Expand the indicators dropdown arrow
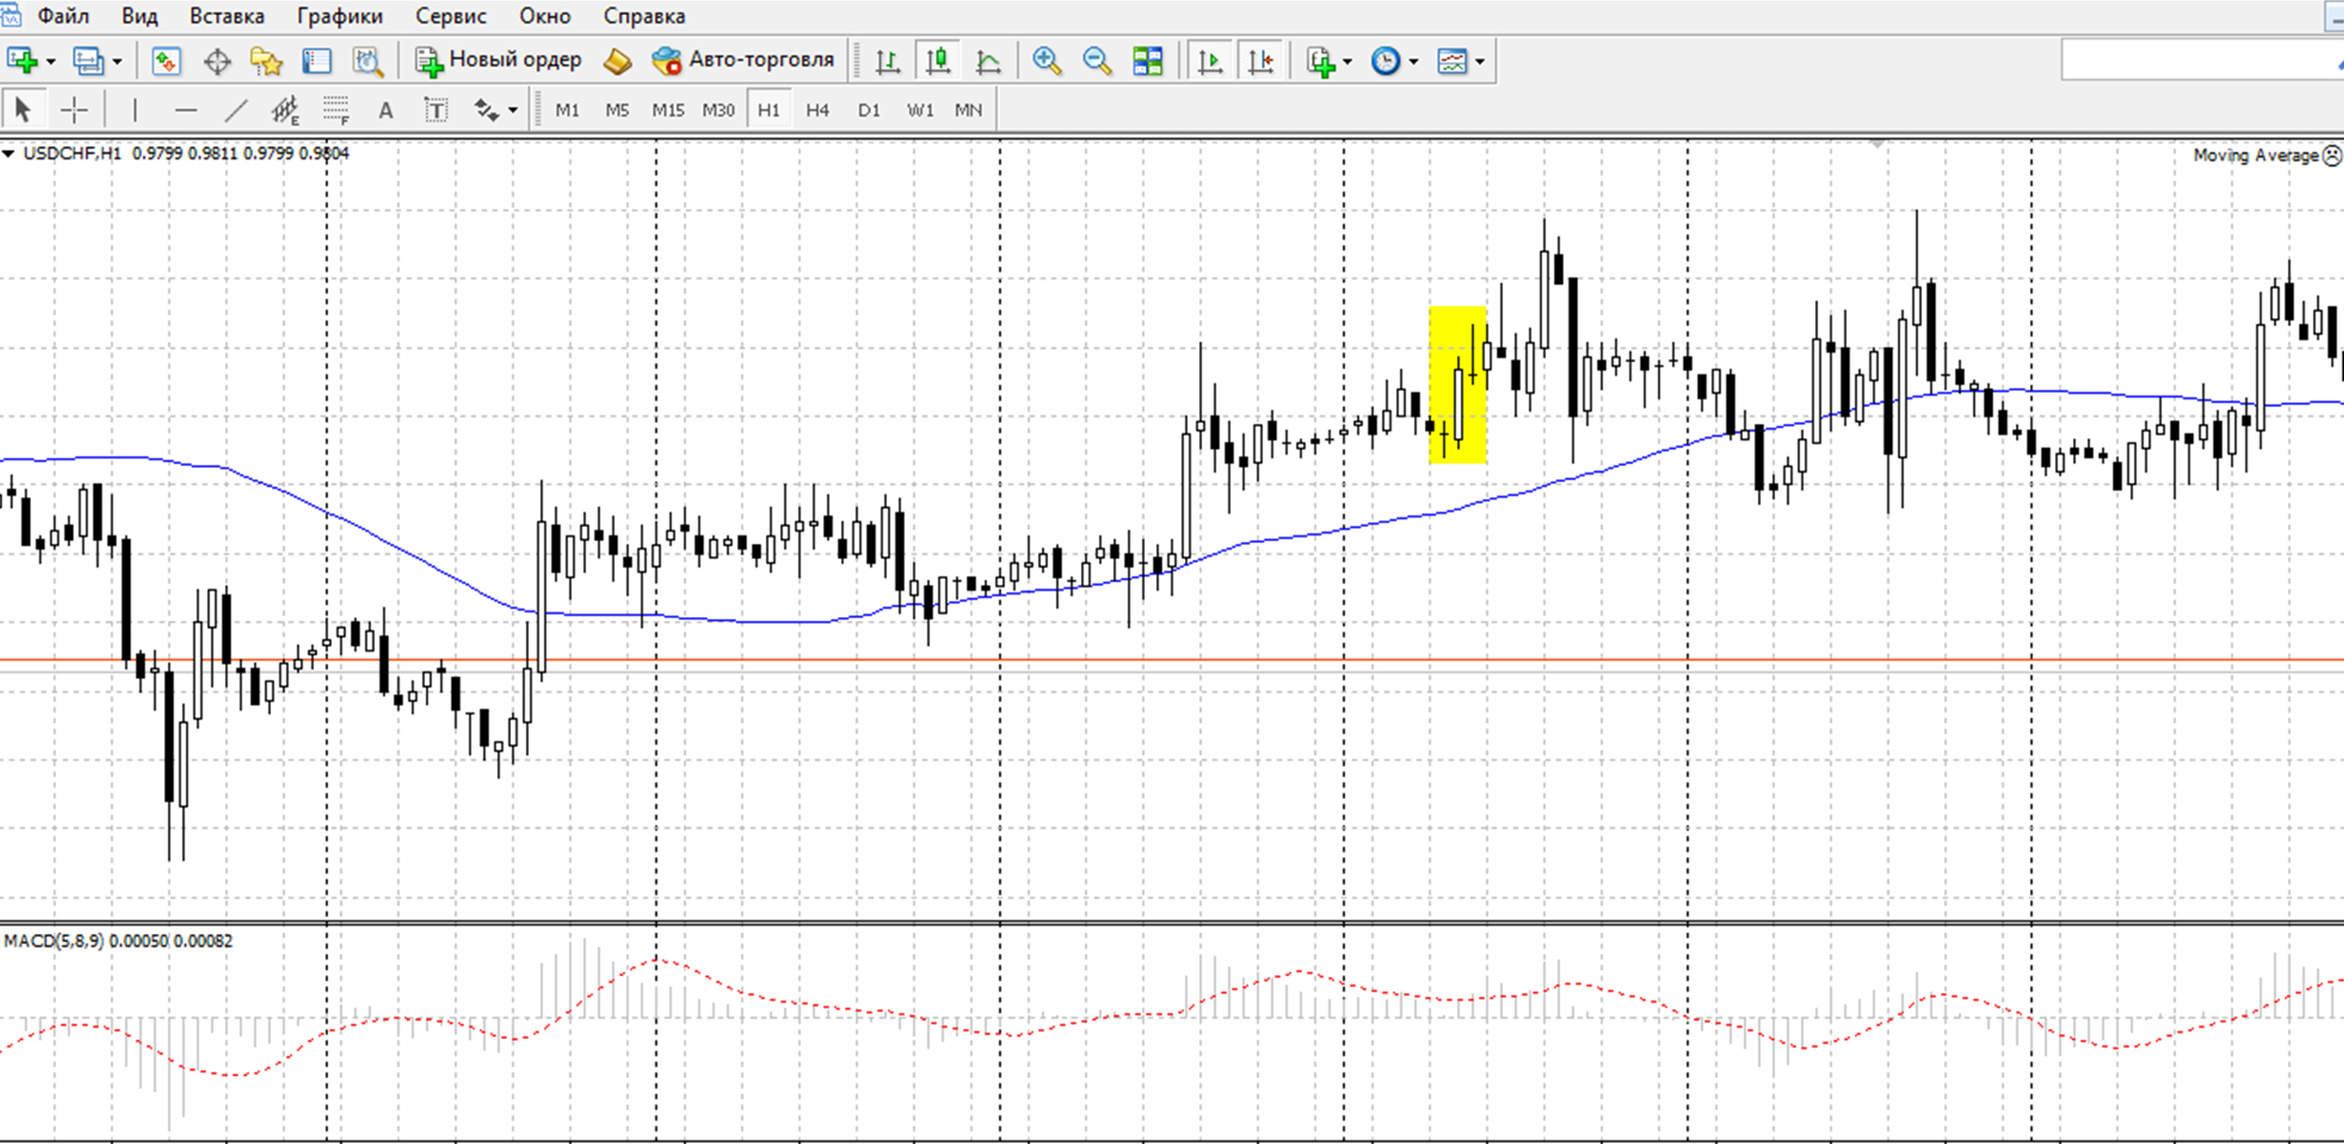 pos(1347,62)
